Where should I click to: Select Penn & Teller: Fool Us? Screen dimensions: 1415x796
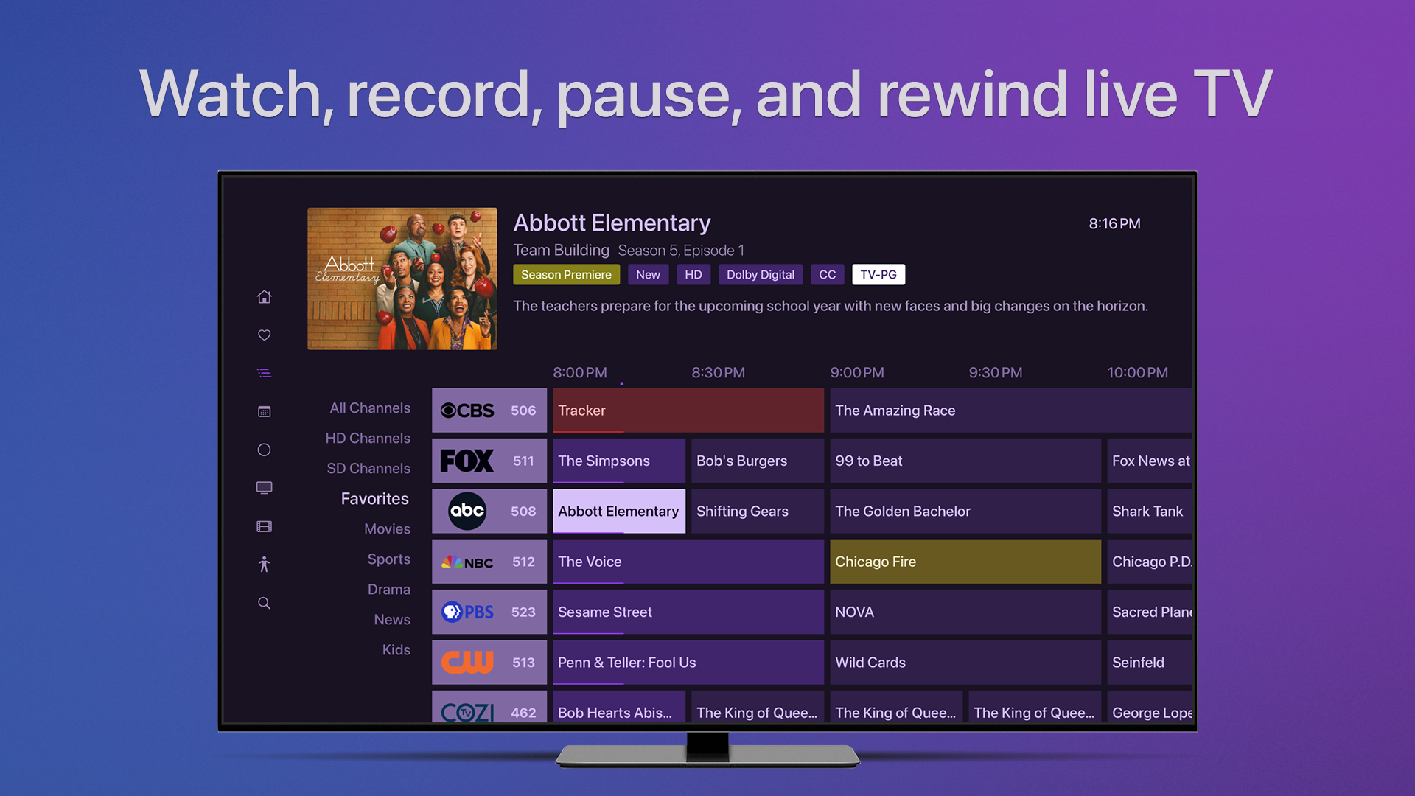click(x=688, y=662)
